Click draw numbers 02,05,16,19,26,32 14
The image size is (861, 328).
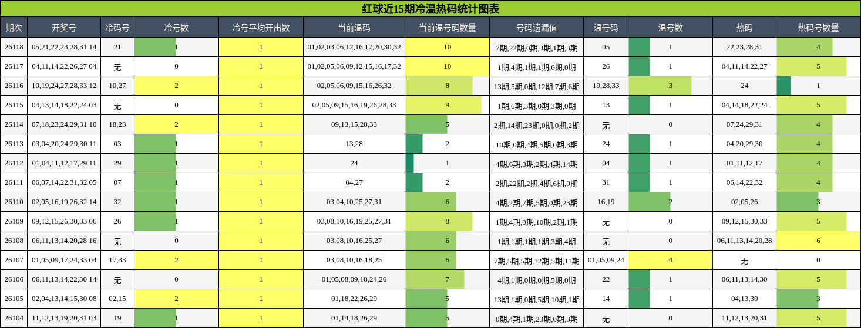(64, 202)
